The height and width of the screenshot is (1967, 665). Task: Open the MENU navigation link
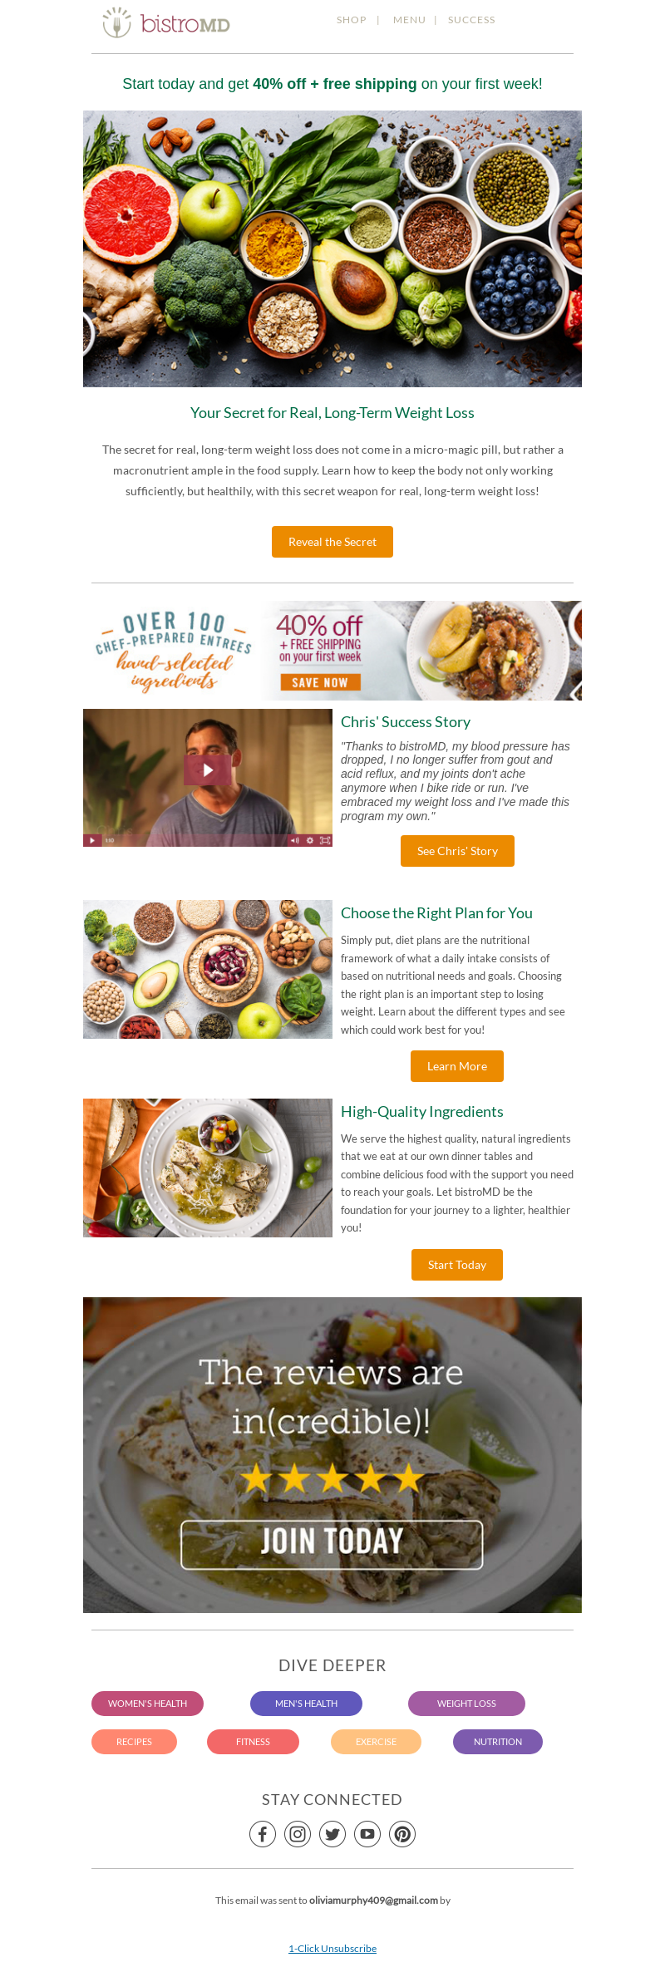coord(409,20)
